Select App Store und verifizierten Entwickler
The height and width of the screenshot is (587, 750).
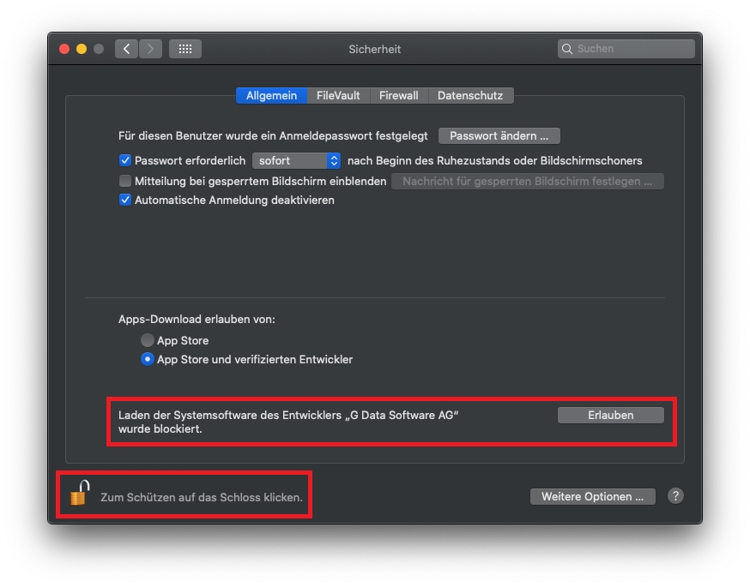[x=148, y=359]
